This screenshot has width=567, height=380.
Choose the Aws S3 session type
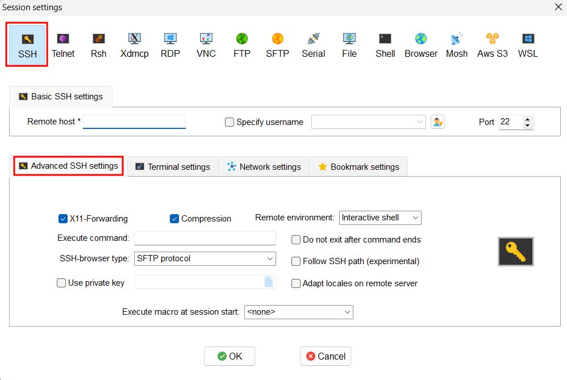pos(492,45)
